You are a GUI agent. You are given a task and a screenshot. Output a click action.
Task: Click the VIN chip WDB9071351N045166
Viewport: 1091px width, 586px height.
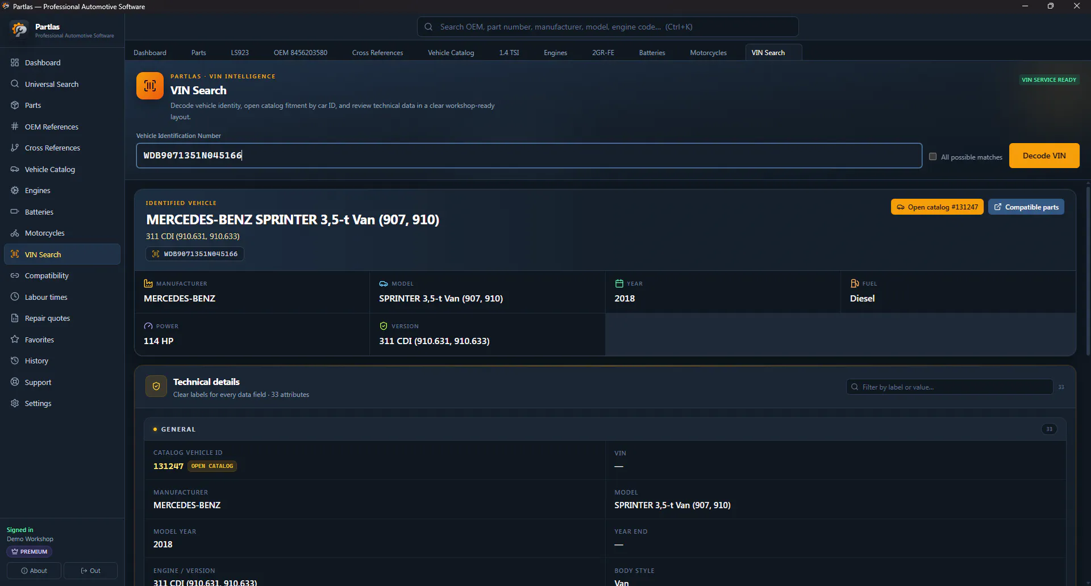195,254
